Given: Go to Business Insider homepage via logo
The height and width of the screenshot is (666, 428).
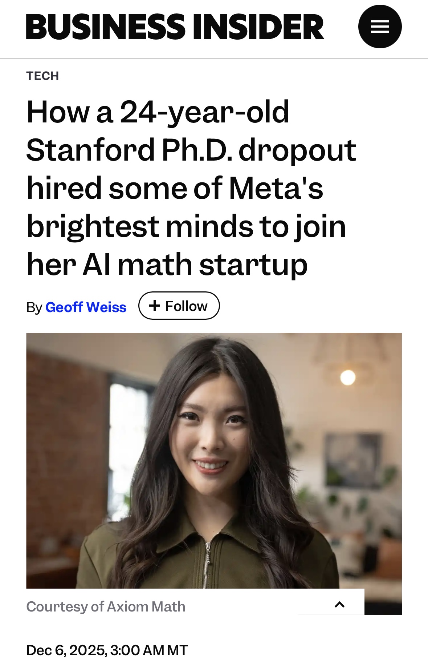Looking at the screenshot, I should tap(175, 27).
